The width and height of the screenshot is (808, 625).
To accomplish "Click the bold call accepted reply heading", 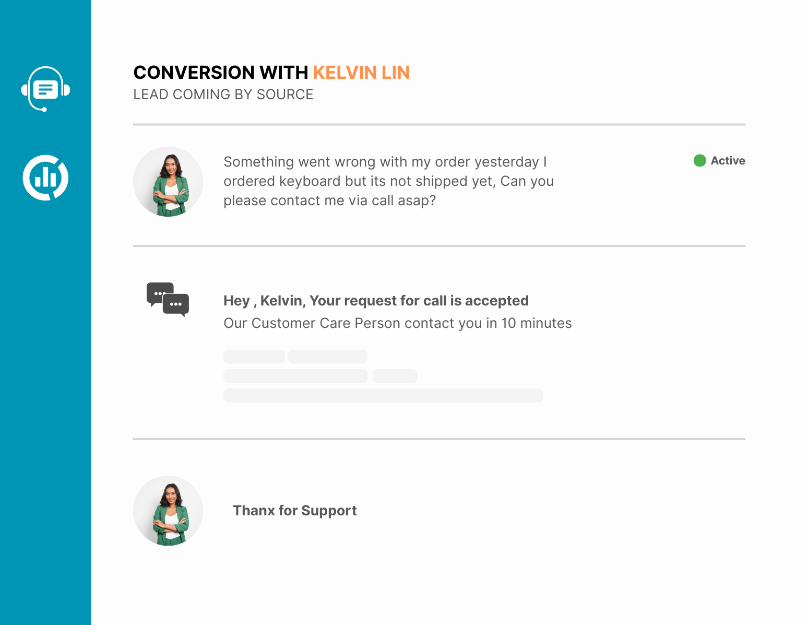I will tap(376, 301).
